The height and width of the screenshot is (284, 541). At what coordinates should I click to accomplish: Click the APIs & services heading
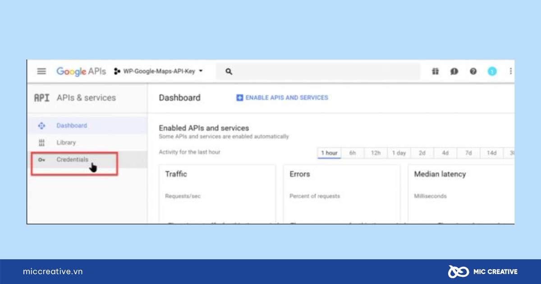pyautogui.click(x=86, y=98)
